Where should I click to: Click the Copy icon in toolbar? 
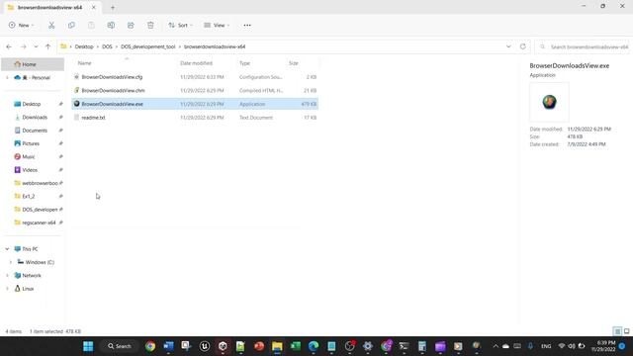(71, 25)
